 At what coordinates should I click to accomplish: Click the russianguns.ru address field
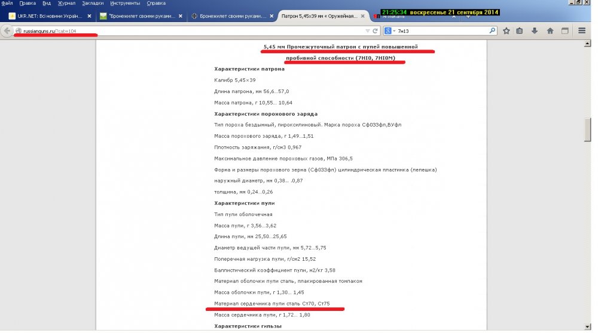(x=191, y=31)
